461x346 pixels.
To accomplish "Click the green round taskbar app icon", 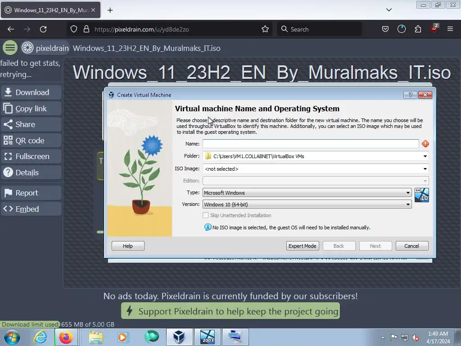I will (152, 337).
